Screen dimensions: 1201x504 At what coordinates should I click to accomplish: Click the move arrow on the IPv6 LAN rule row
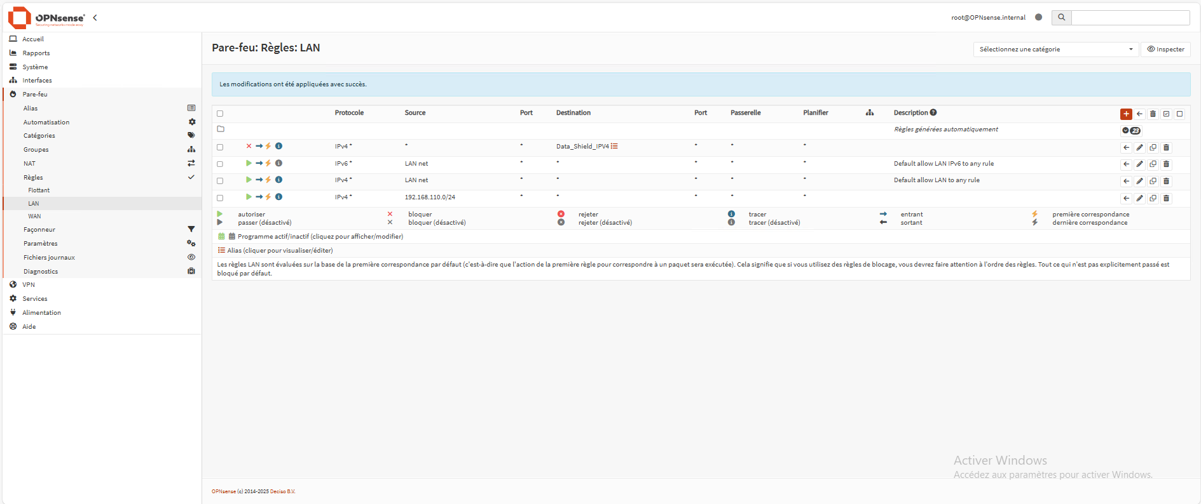click(1126, 164)
